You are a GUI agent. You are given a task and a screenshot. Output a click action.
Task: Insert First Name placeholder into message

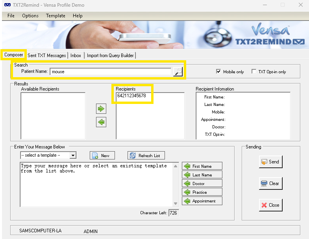[x=202, y=166]
